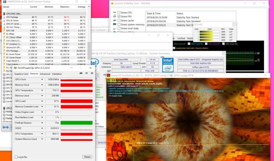This screenshot has height=161, width=274.
Task: Click the memory icon beside Stress system memory
Action: (x=114, y=24)
